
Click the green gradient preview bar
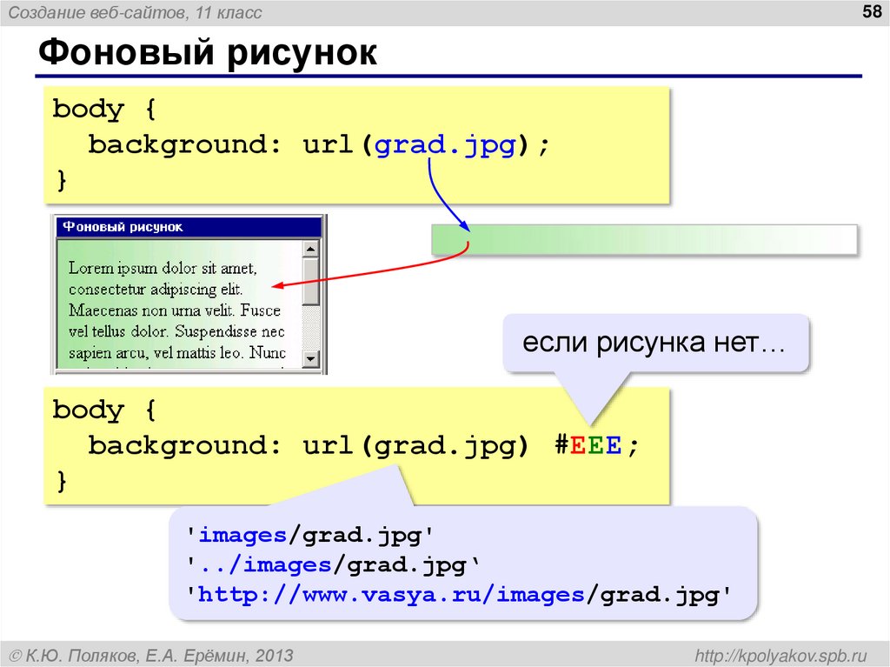click(643, 237)
